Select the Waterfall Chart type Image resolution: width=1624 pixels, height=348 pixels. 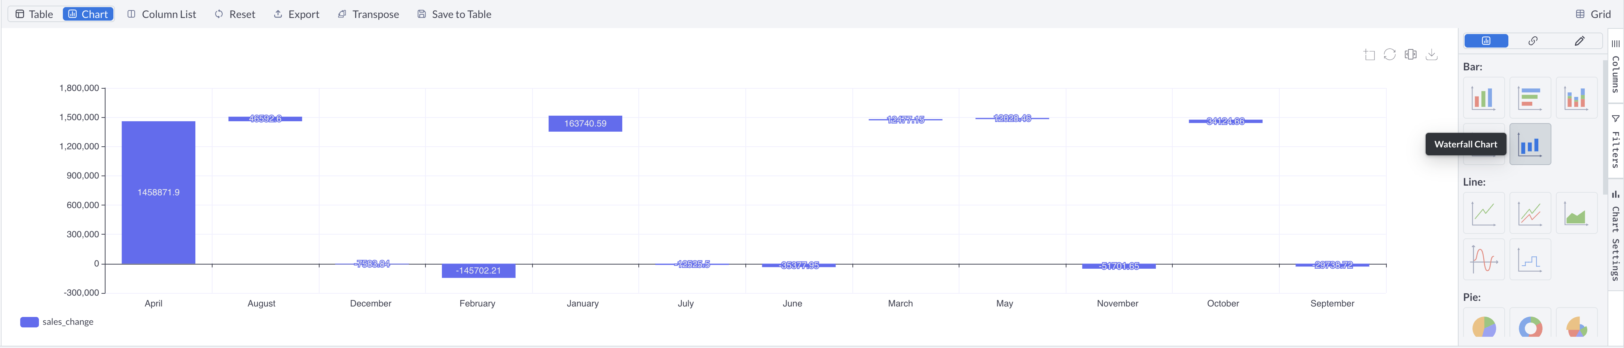pos(1530,144)
